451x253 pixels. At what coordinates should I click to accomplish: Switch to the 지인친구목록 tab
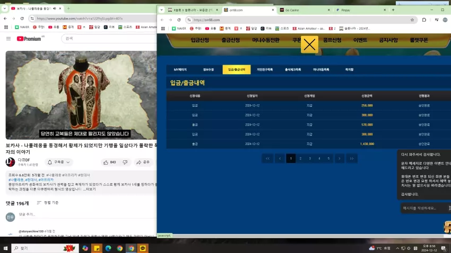click(x=265, y=70)
